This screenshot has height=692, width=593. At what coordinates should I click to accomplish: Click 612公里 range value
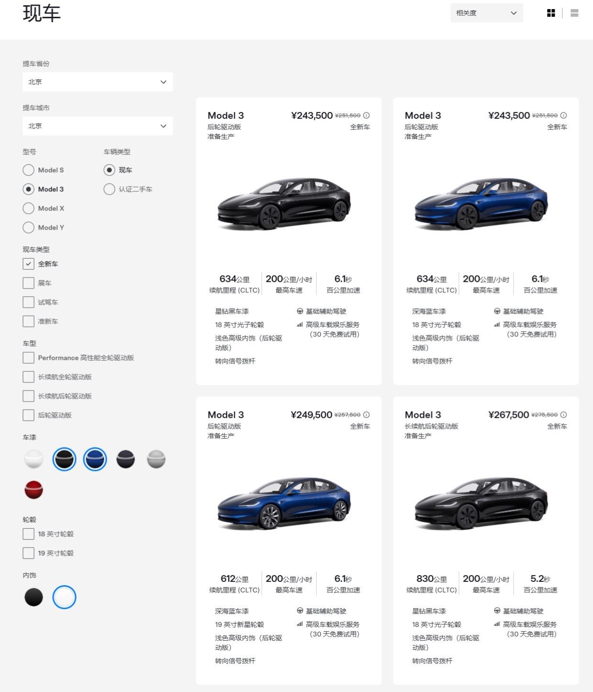coord(234,579)
